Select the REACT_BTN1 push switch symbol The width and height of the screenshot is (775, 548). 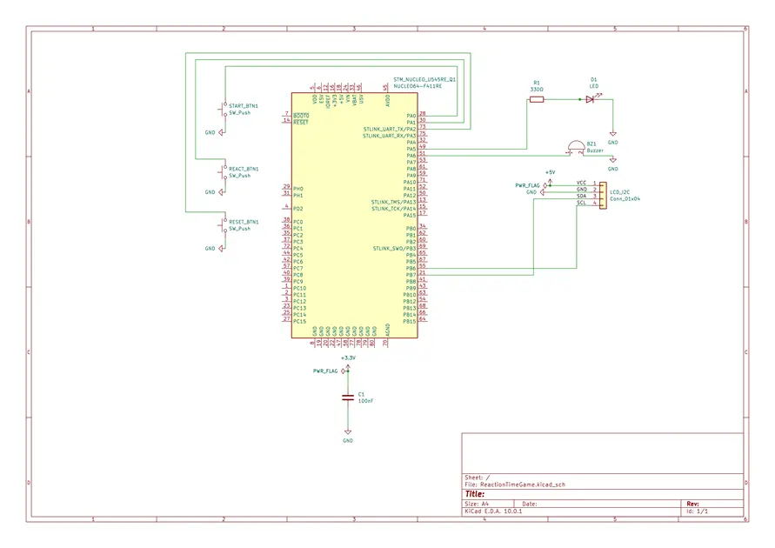tap(223, 172)
